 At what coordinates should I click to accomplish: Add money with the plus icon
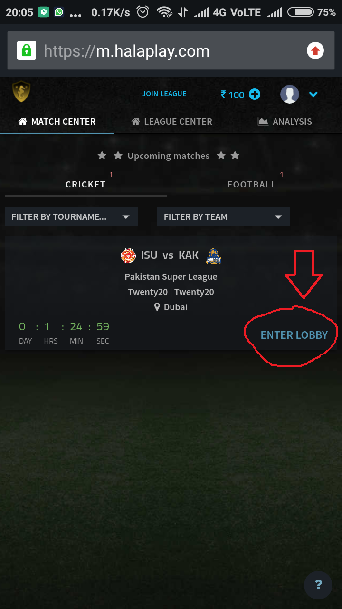255,94
